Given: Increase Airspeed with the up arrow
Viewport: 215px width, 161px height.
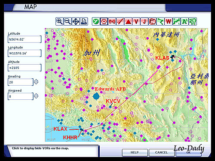Looking at the screenshot, I should [36, 95].
